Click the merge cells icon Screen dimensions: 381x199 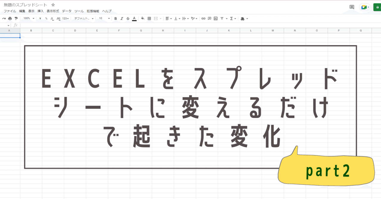point(156,18)
